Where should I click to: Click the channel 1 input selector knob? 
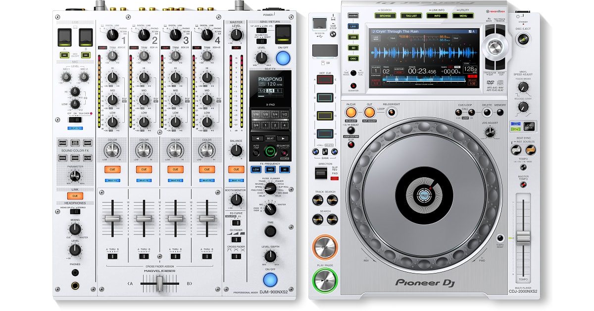[x=112, y=35]
